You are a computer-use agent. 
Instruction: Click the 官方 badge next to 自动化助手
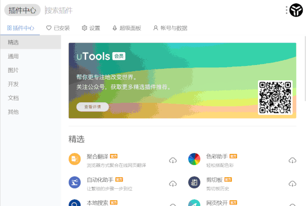click(119, 180)
